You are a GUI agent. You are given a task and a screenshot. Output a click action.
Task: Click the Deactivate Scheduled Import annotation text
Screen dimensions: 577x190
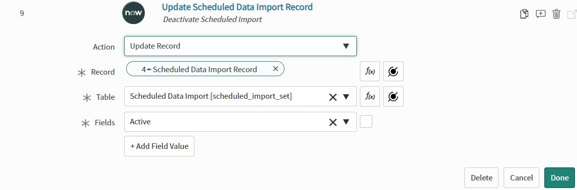212,20
